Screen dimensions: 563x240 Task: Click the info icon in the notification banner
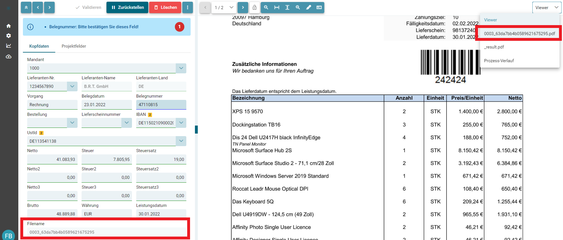[30, 27]
